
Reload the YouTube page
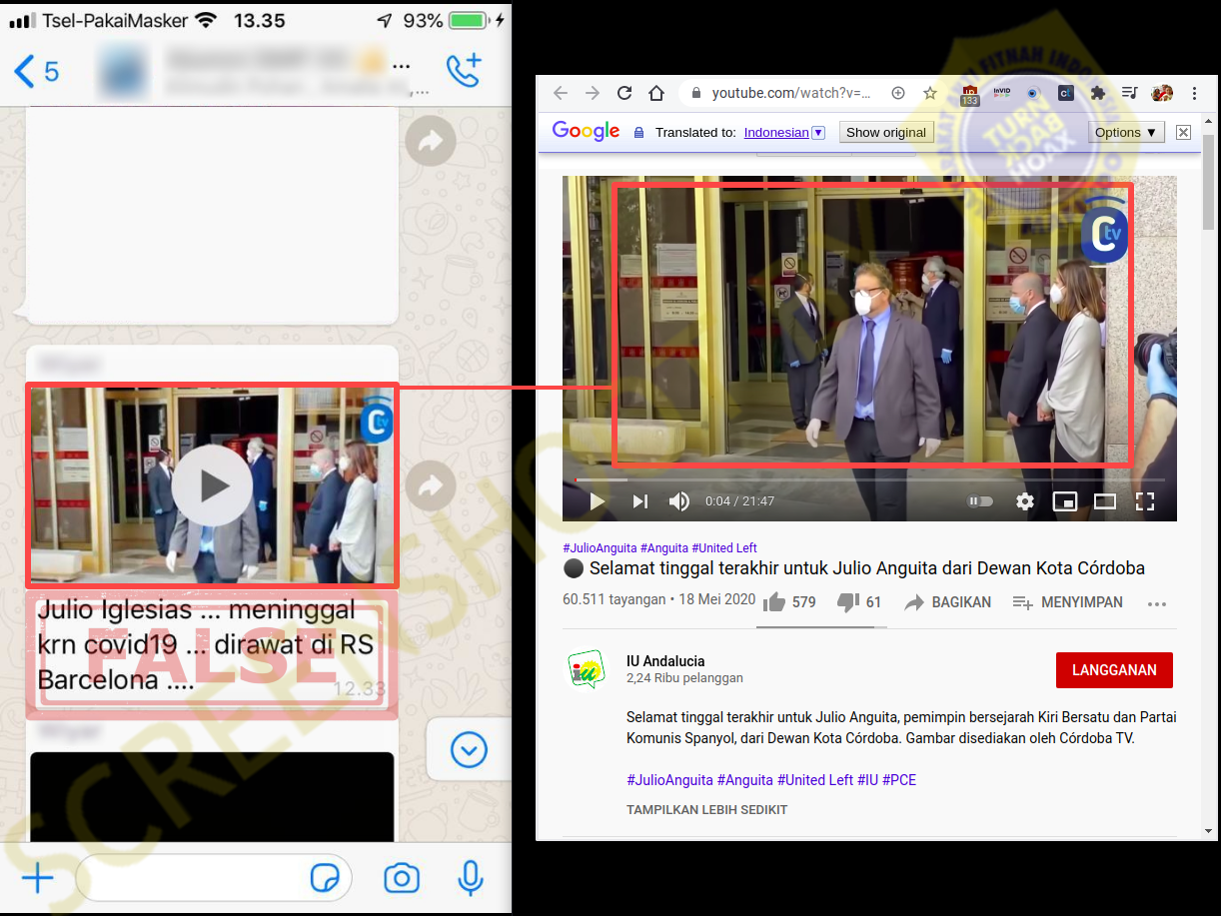pos(624,93)
